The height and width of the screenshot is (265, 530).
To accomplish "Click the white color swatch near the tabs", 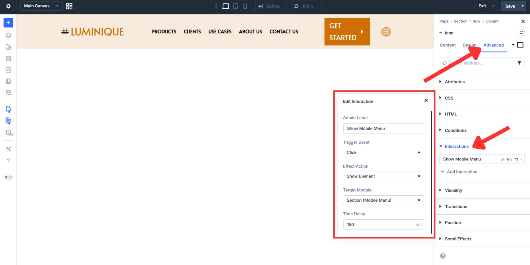I will click(520, 45).
